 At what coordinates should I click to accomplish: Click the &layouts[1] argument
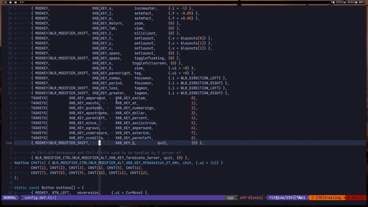193,43
